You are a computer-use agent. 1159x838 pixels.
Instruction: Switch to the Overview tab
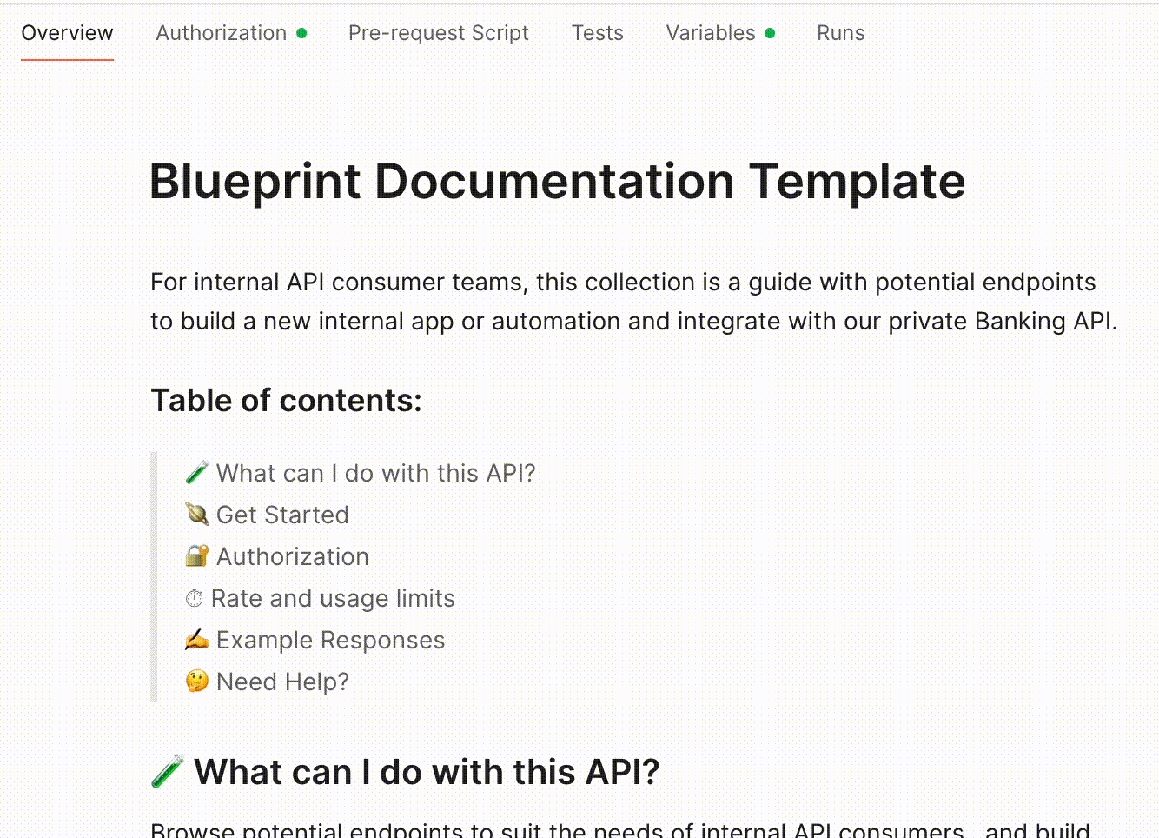tap(67, 33)
